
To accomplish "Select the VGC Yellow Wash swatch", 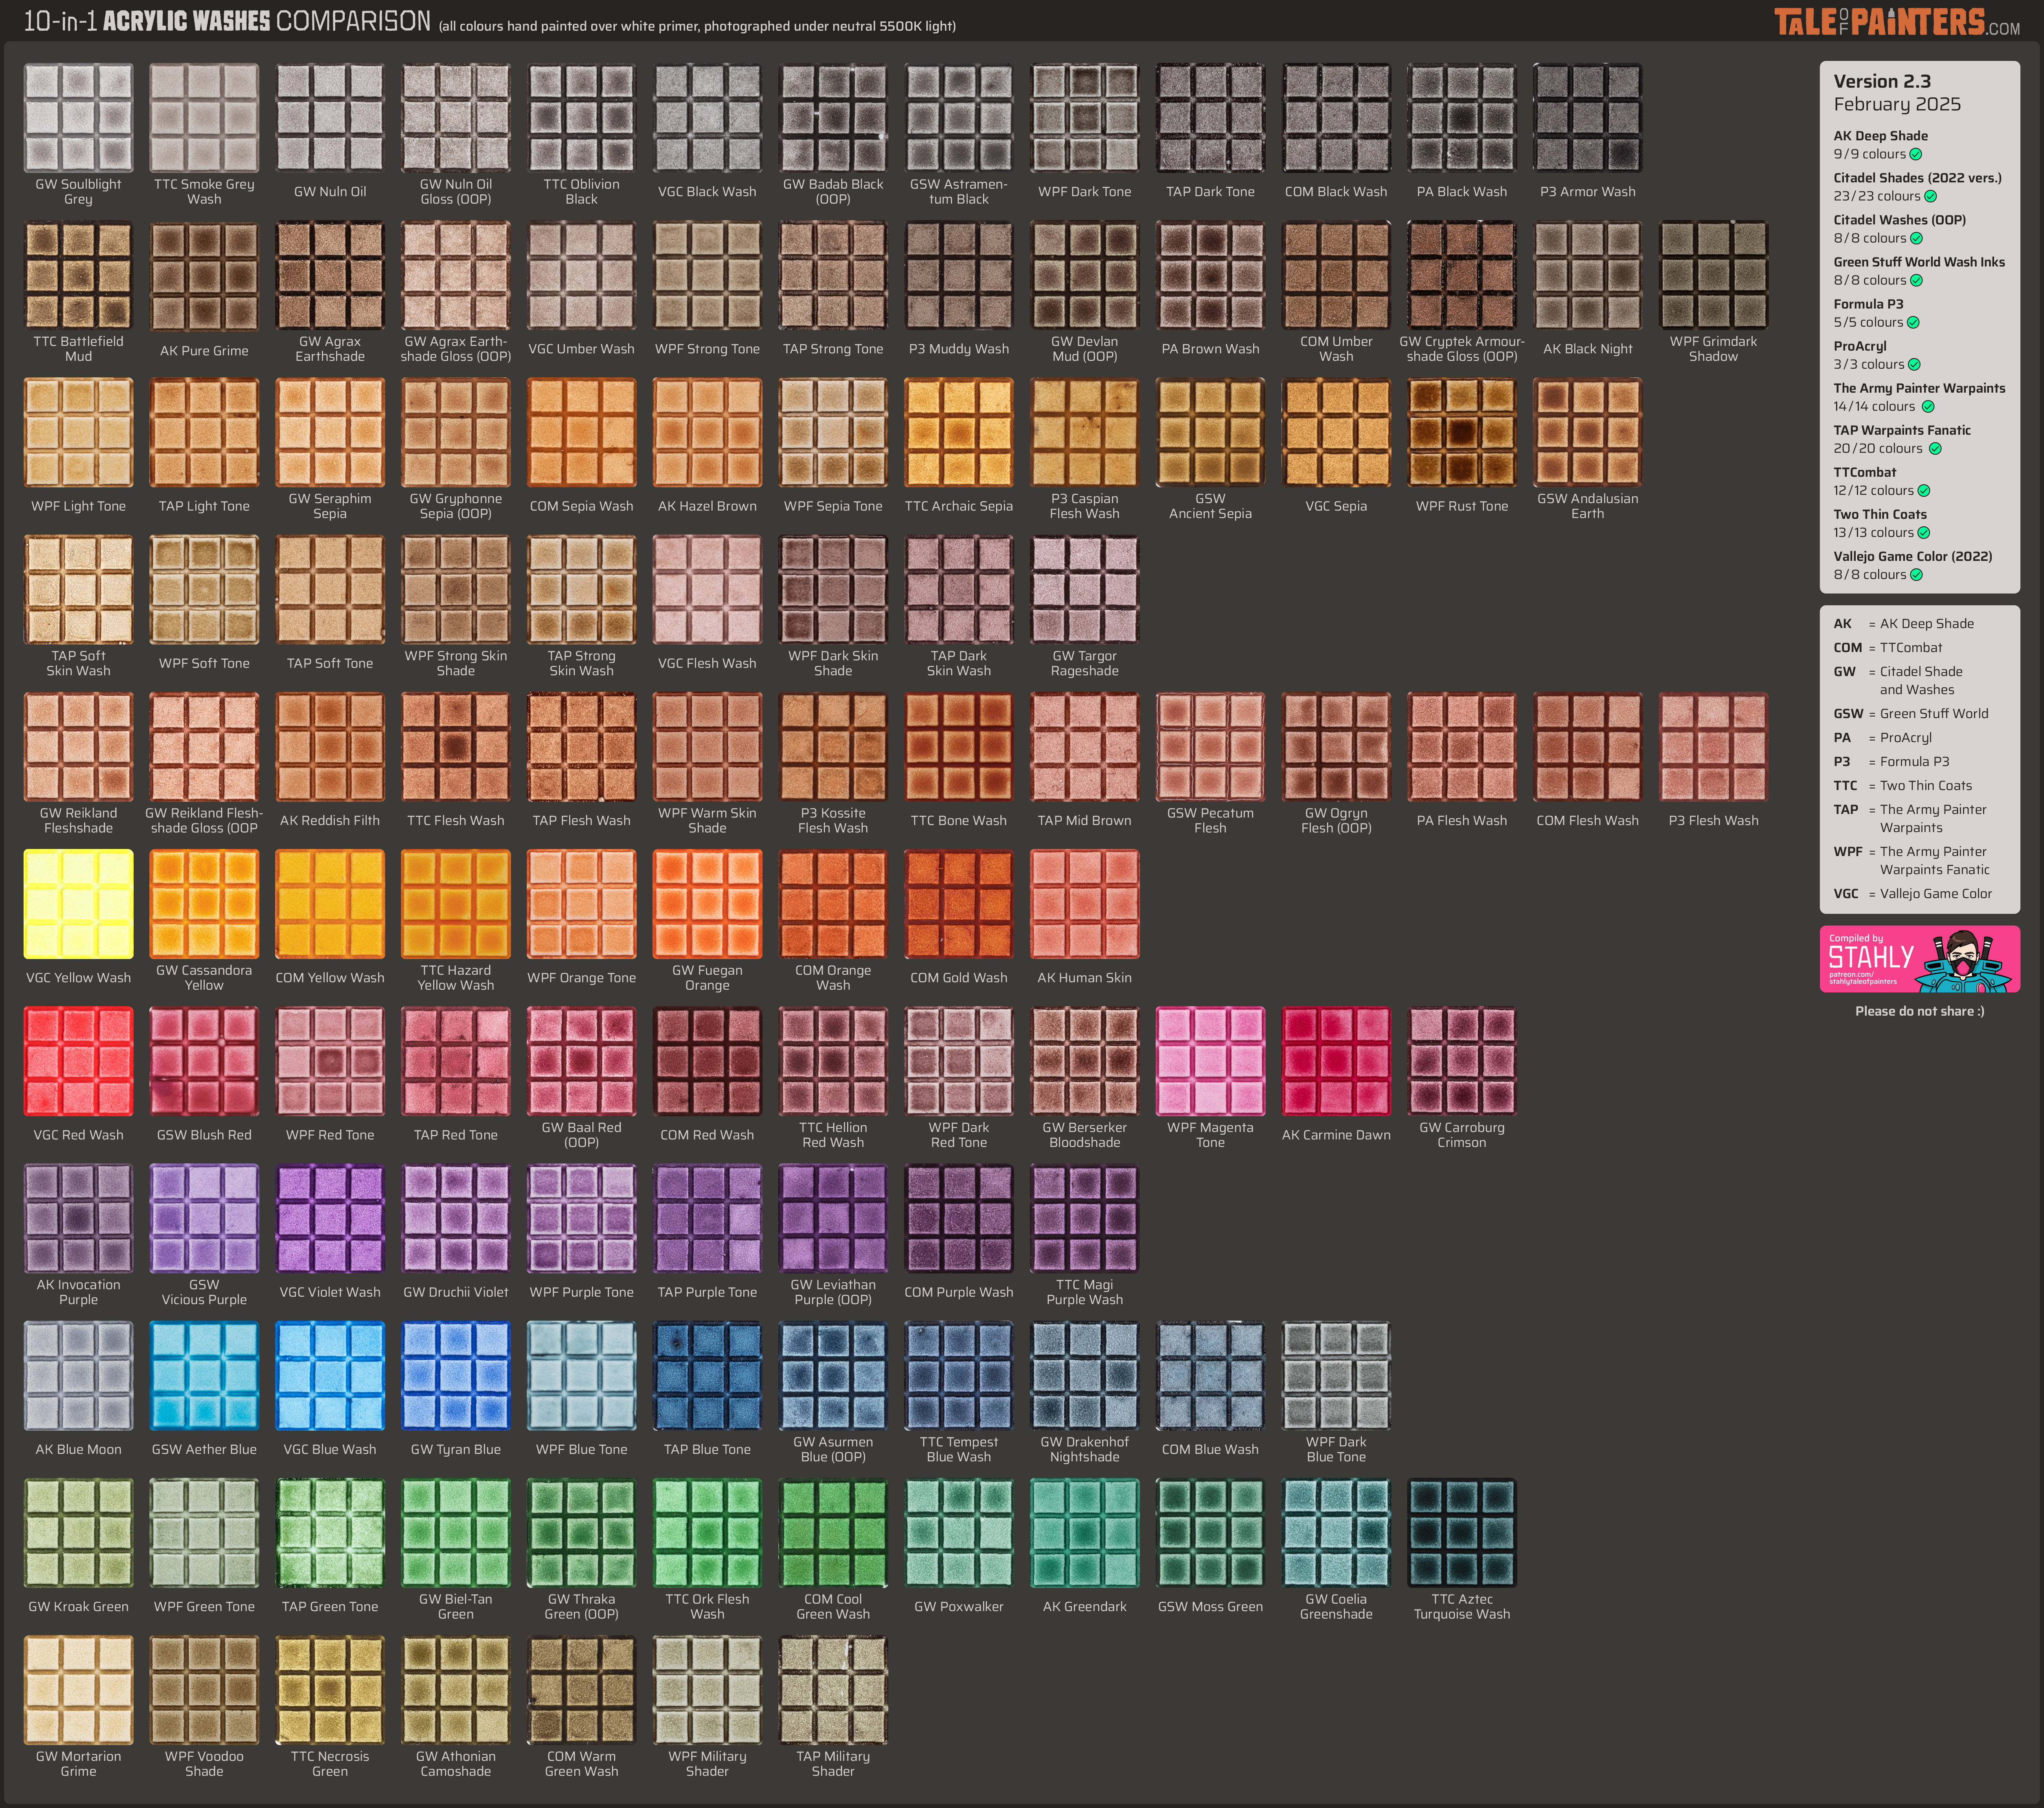I will (78, 904).
